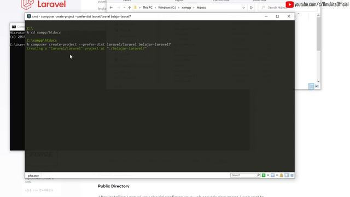Click 'xampp' breadcrumb in Explorer address bar

[186, 8]
